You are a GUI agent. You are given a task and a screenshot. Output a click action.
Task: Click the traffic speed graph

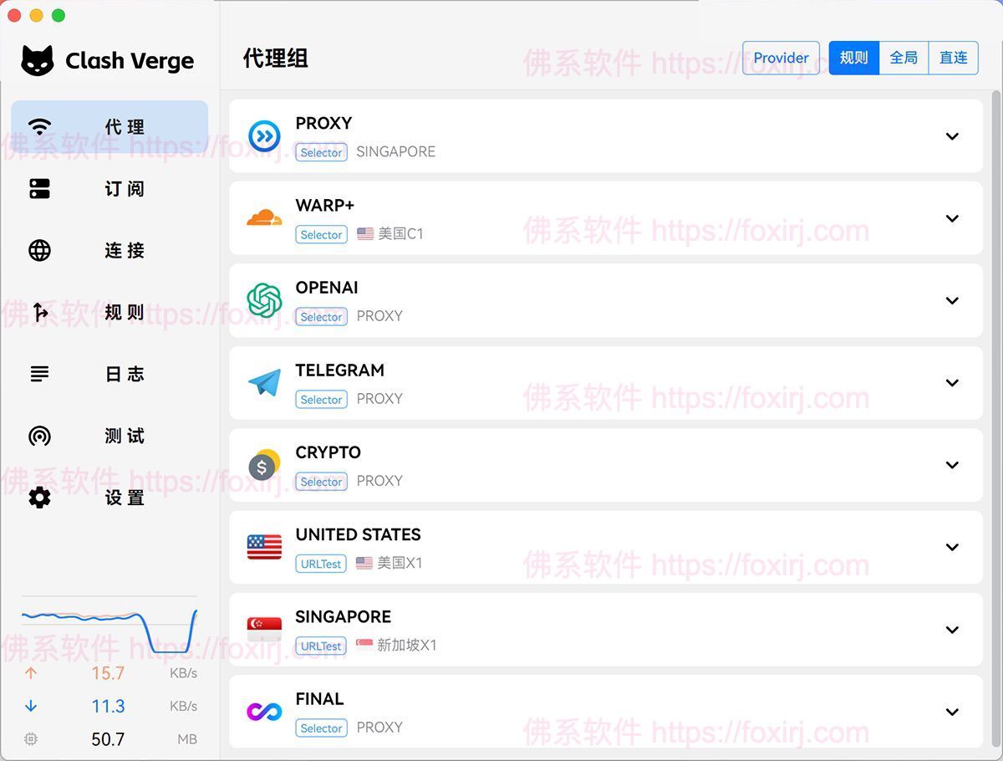tap(109, 627)
